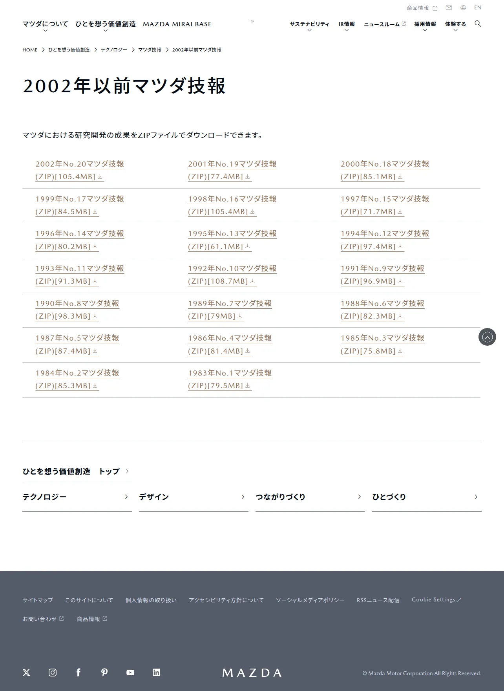The width and height of the screenshot is (504, 691).
Task: Open RSSニュース配信 footer link
Action: (x=378, y=600)
